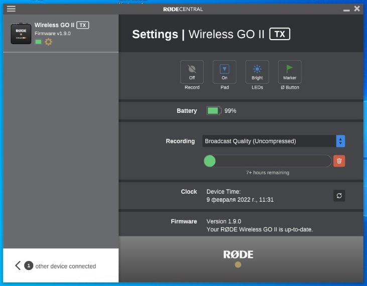367x286 pixels.
Task: Click the '99%' battery value
Action: [x=230, y=110]
